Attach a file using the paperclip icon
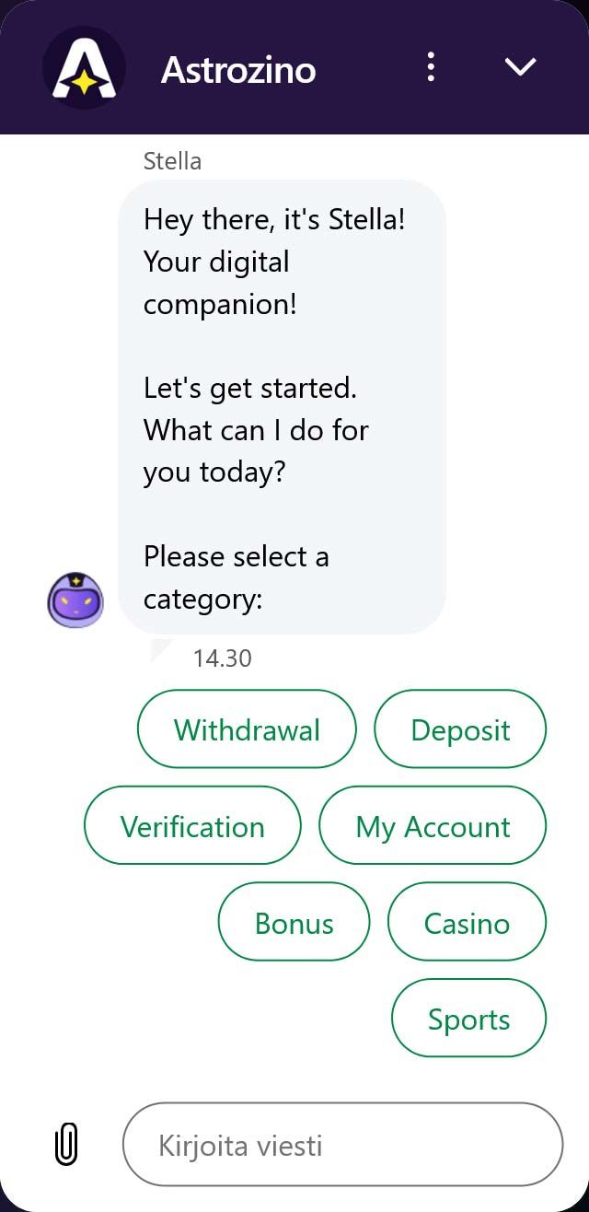Screen dimensions: 589x1212 tap(66, 1145)
